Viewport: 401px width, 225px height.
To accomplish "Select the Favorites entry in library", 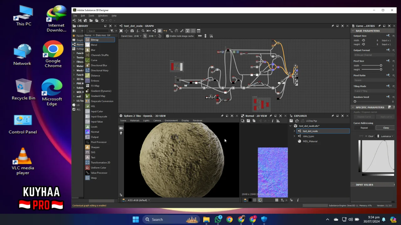I will tap(78, 36).
